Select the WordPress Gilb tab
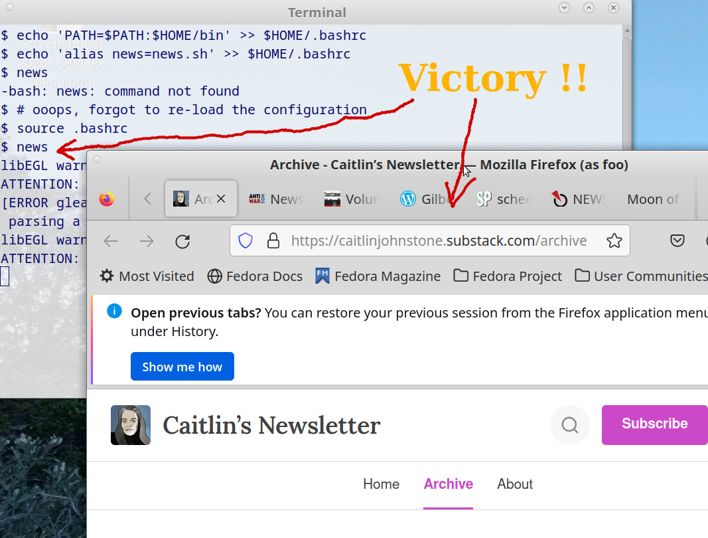 point(427,199)
